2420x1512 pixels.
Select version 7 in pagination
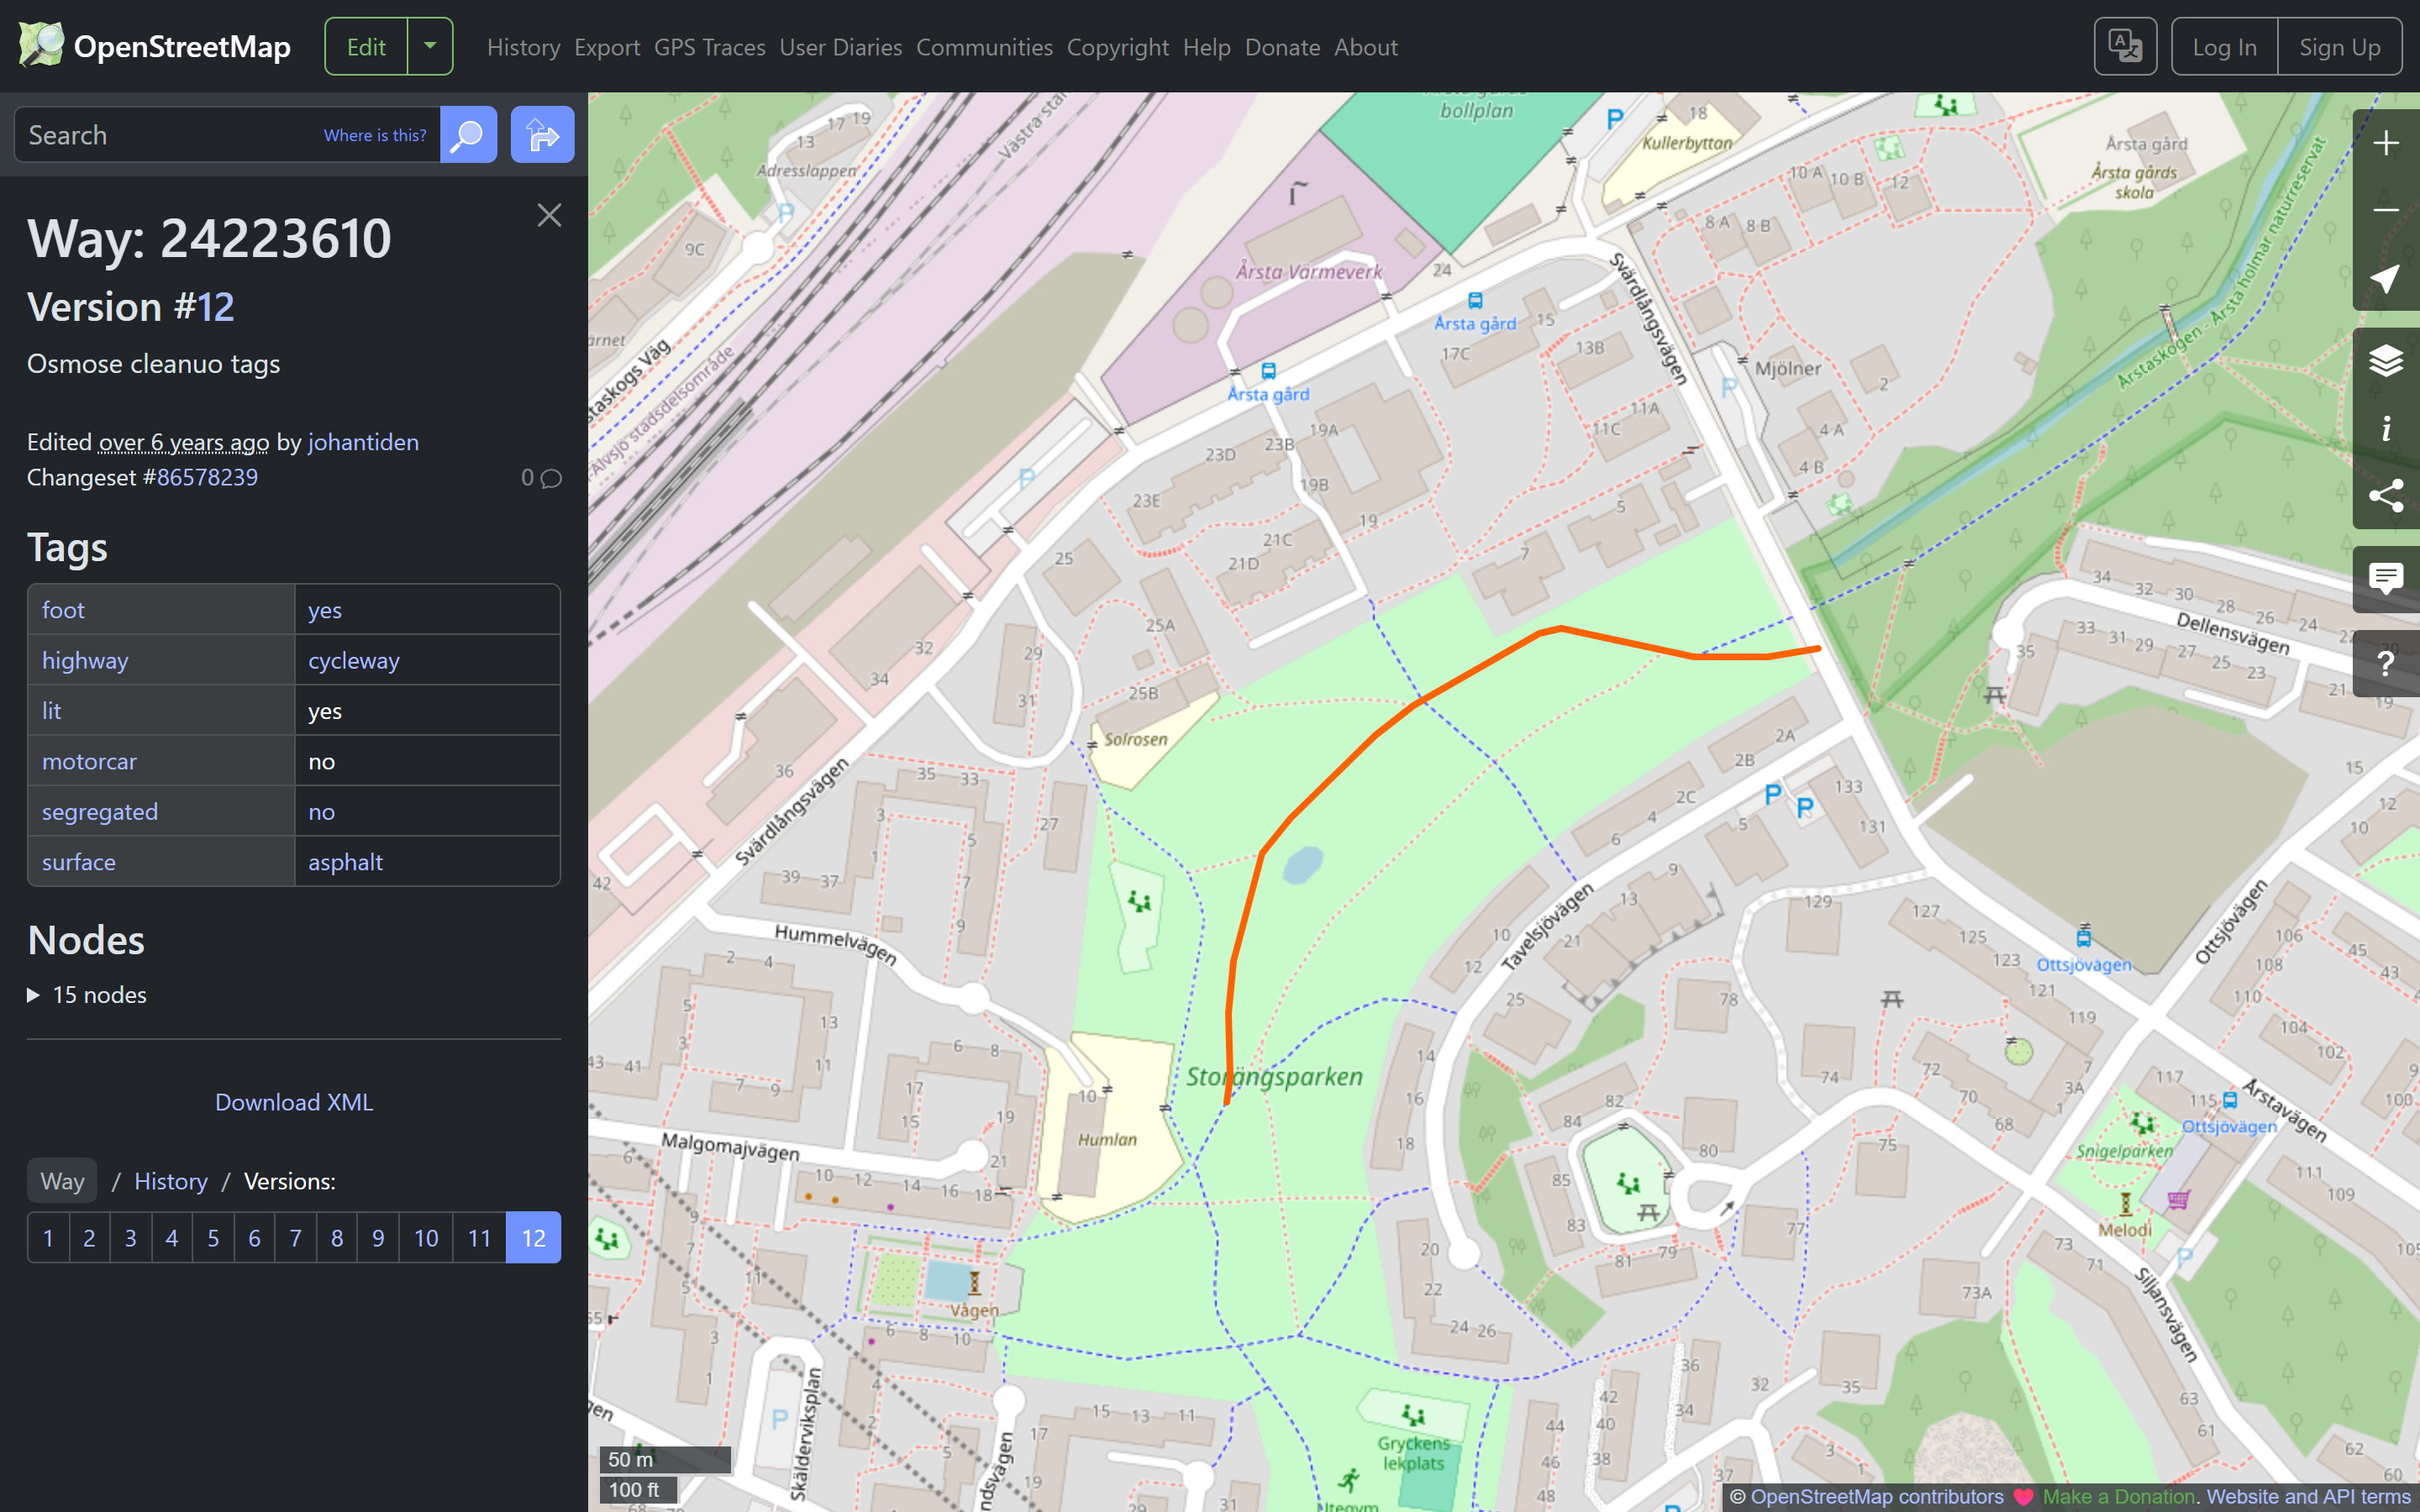(296, 1238)
